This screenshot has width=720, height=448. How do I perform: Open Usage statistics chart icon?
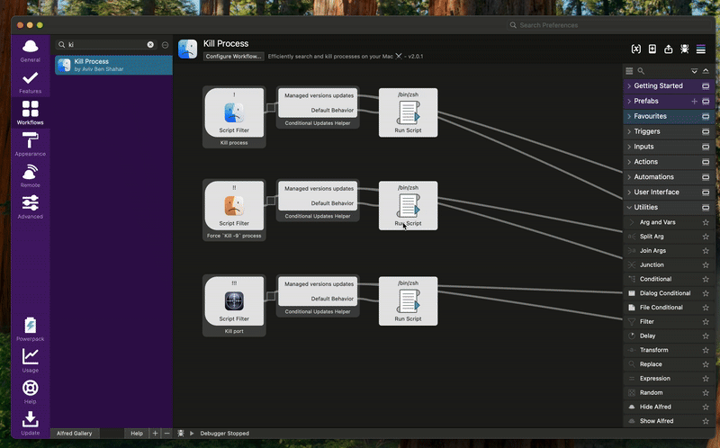coord(31,361)
